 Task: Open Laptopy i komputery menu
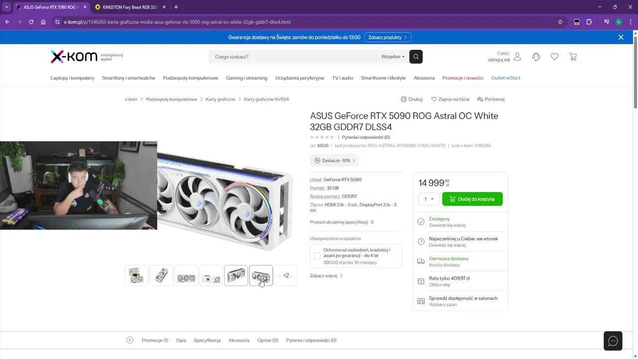[72, 78]
